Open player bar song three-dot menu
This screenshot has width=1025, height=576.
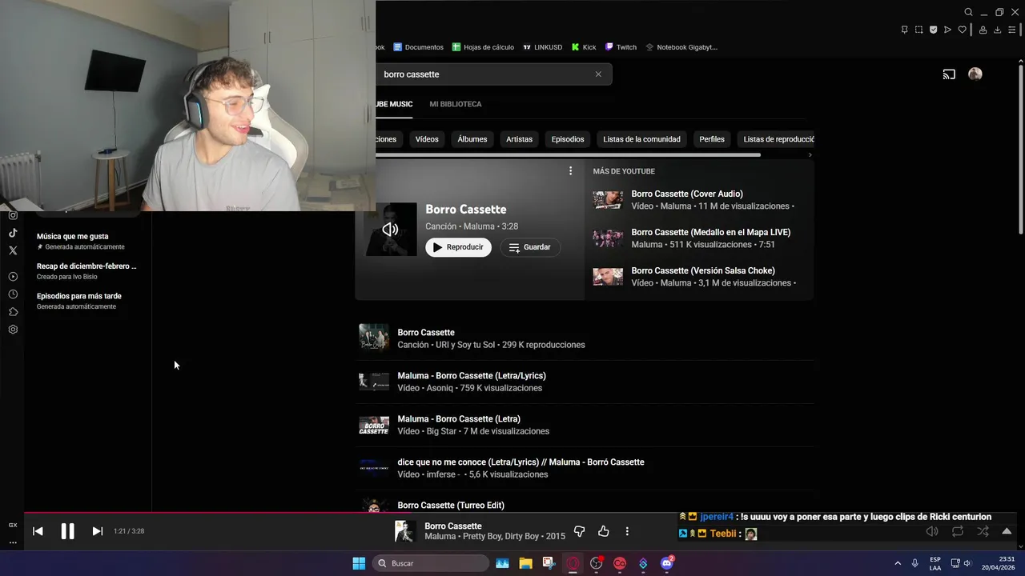coord(627,531)
